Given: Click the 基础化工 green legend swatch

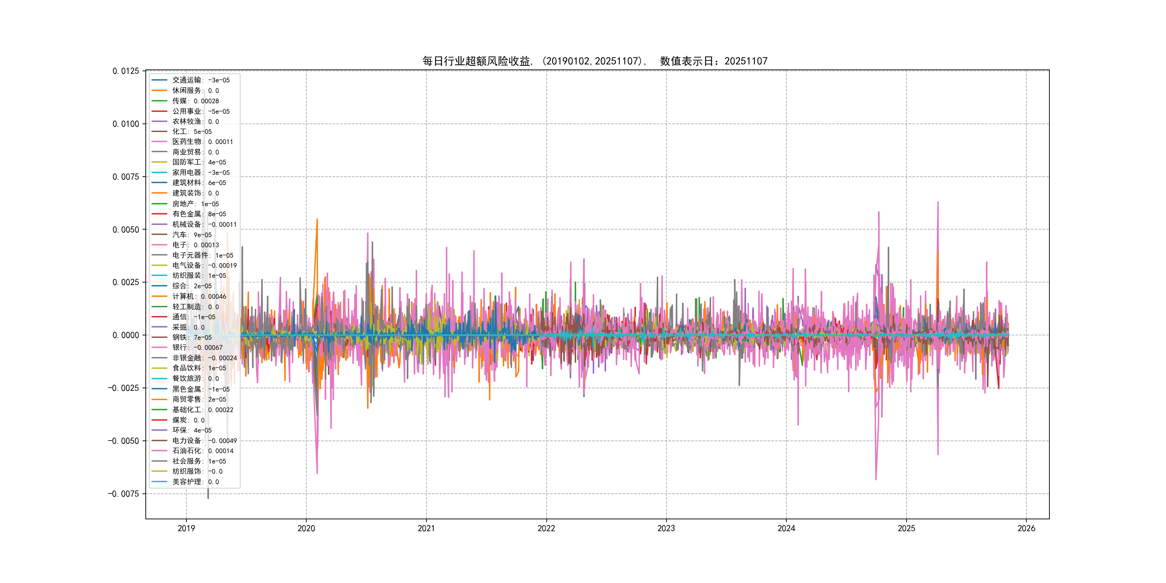Looking at the screenshot, I should 159,410.
